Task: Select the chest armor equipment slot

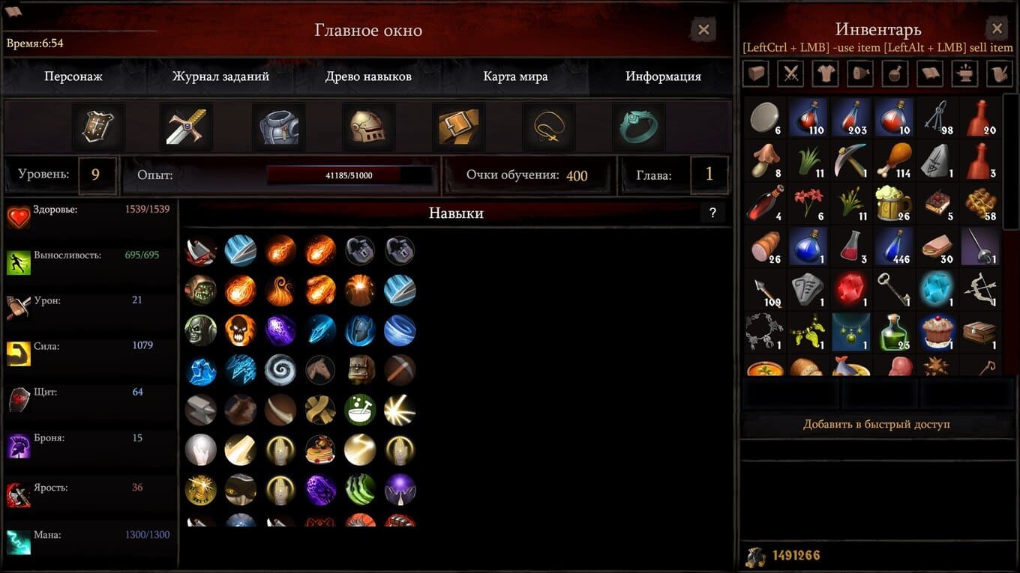Action: 279,127
